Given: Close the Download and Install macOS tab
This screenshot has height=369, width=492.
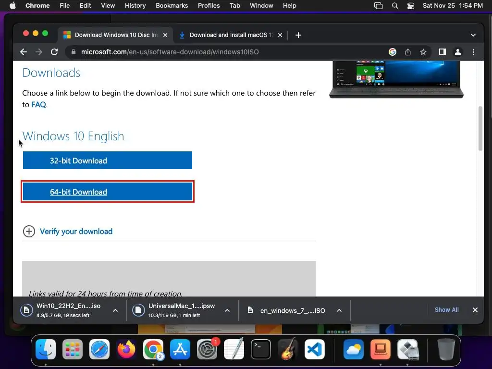Looking at the screenshot, I should (x=280, y=35).
